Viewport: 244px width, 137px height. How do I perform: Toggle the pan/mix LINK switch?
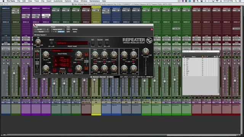point(133,62)
